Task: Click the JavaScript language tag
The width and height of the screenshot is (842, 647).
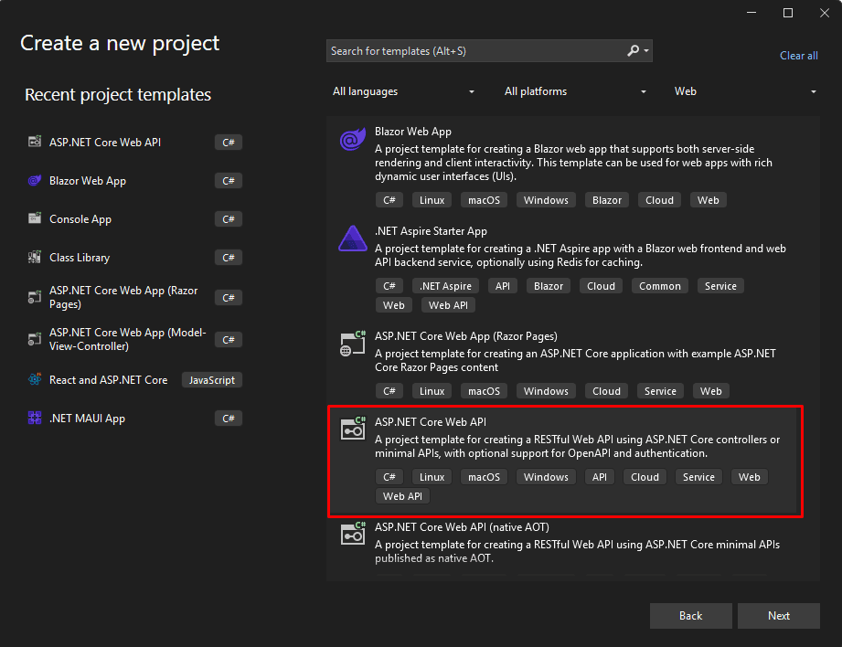Action: pos(212,380)
